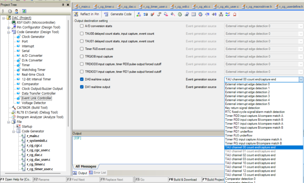Click the Error List tab icon
Image resolution: width=304 pixels, height=183 pixels.
point(91,172)
